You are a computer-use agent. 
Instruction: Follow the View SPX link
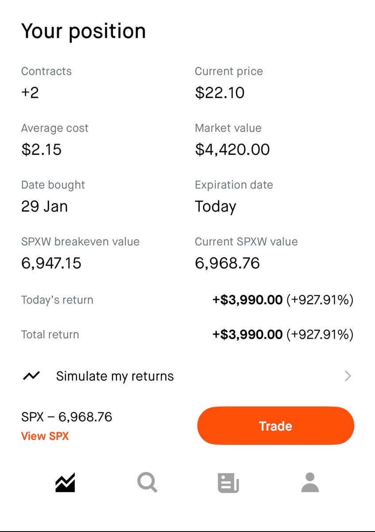(x=45, y=436)
